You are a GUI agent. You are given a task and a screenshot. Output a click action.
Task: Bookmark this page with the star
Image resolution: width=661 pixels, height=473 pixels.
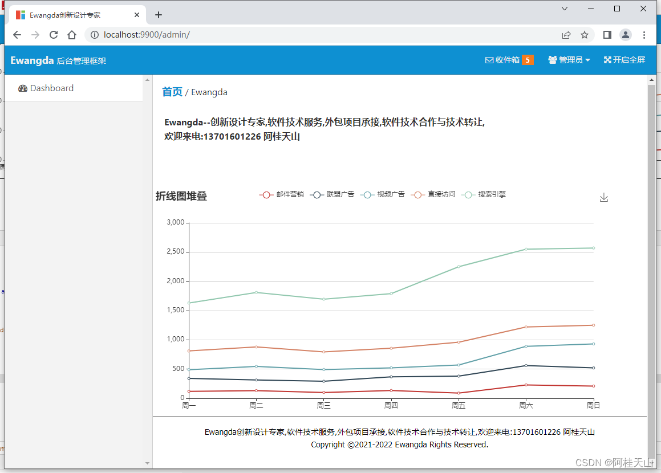pyautogui.click(x=584, y=35)
